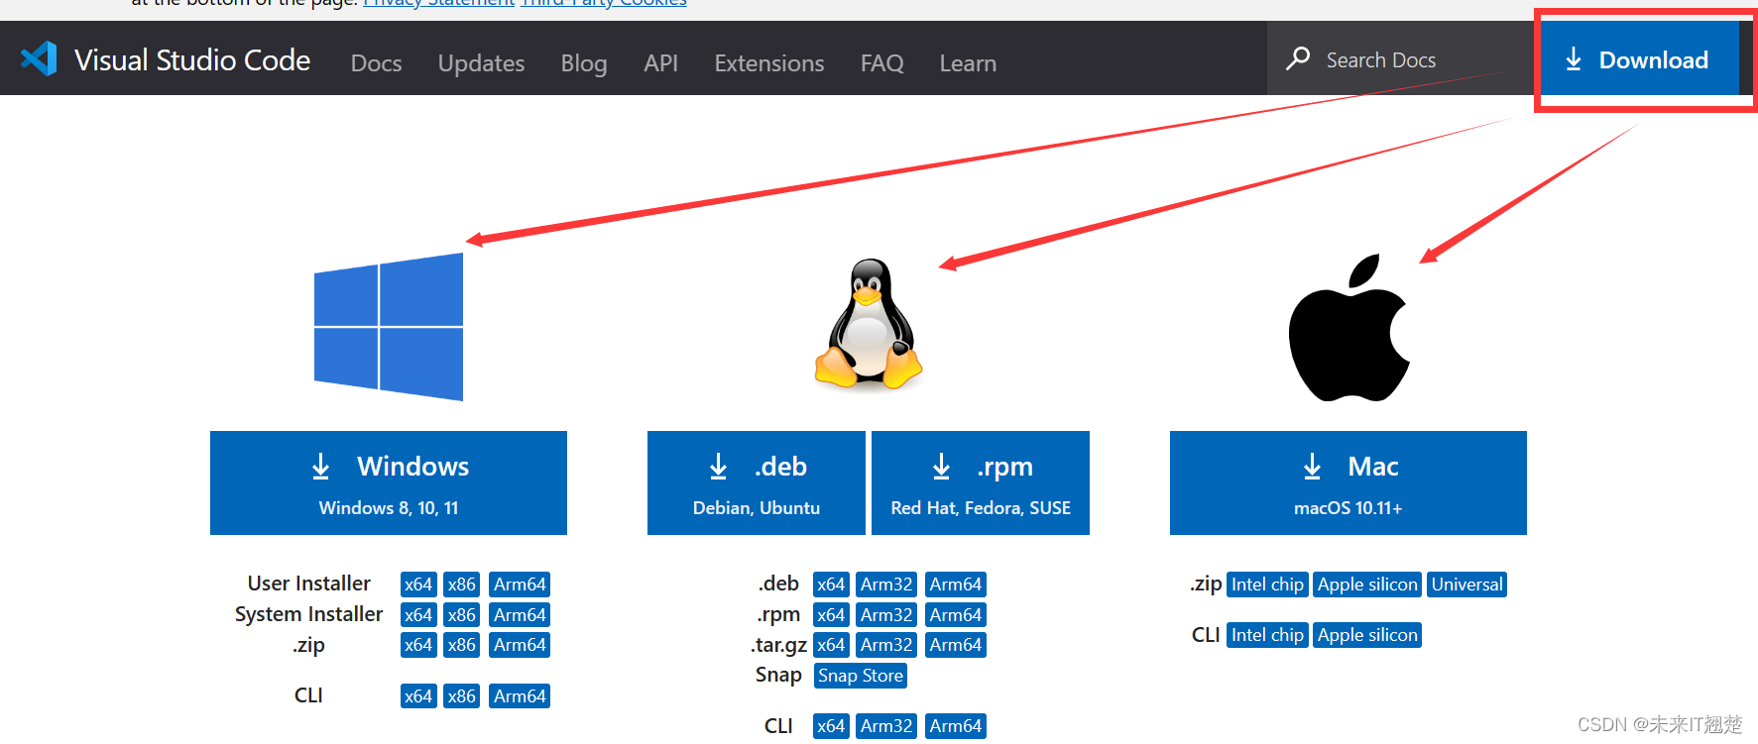
Task: Select x64 for Windows System Installer
Action: coord(418,615)
